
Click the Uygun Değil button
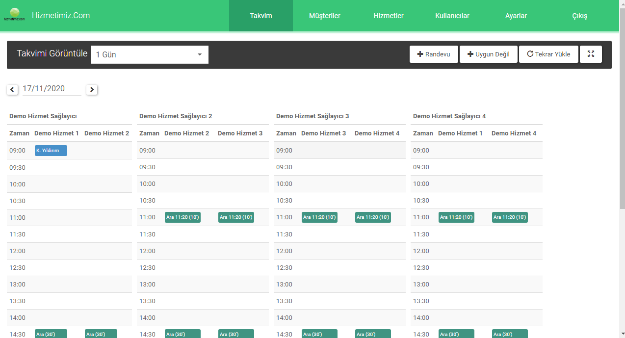click(x=488, y=54)
